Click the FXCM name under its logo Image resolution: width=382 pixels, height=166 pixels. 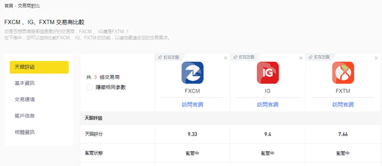click(x=193, y=91)
